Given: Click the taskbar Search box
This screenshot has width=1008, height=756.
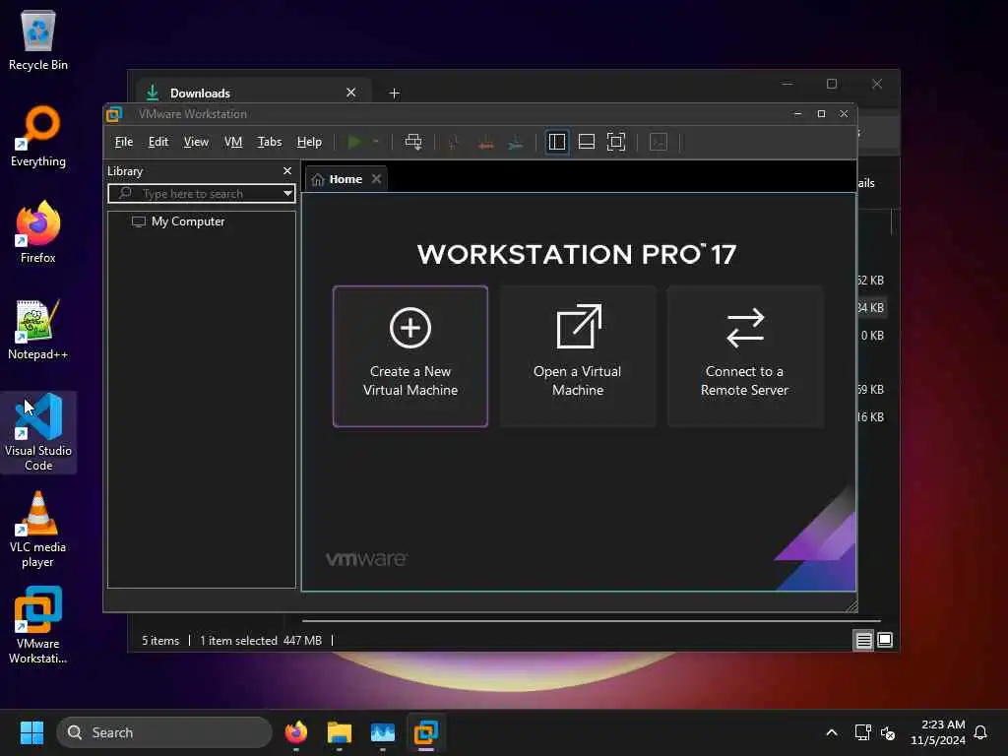Looking at the screenshot, I should coord(164,732).
